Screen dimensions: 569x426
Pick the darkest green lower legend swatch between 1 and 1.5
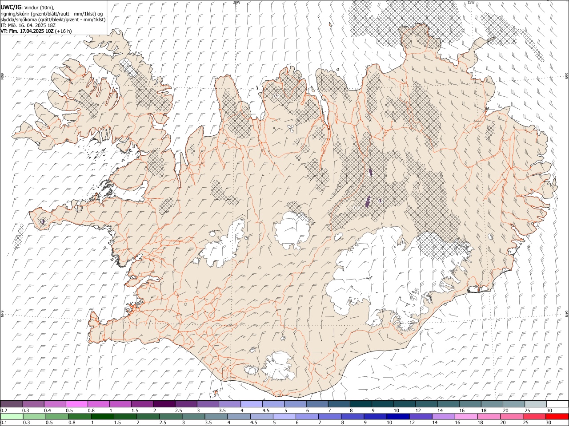coord(102,416)
